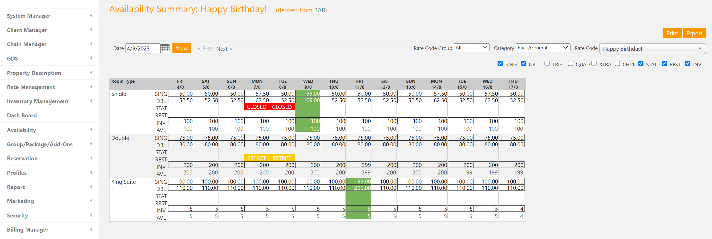The height and width of the screenshot is (239, 712).
Task: Toggle the INV checkbox off
Action: click(687, 64)
